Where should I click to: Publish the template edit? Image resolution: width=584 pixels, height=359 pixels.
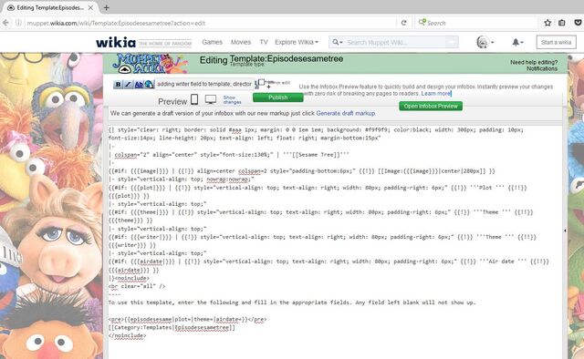pos(277,97)
